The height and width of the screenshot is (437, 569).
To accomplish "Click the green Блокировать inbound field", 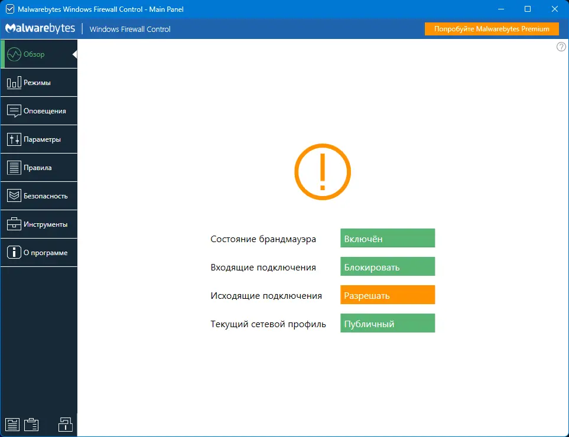I will point(388,266).
